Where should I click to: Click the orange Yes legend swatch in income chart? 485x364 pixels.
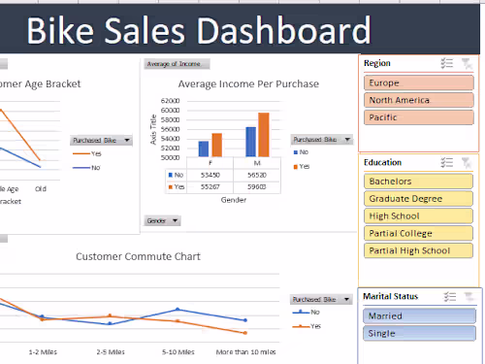click(x=296, y=167)
